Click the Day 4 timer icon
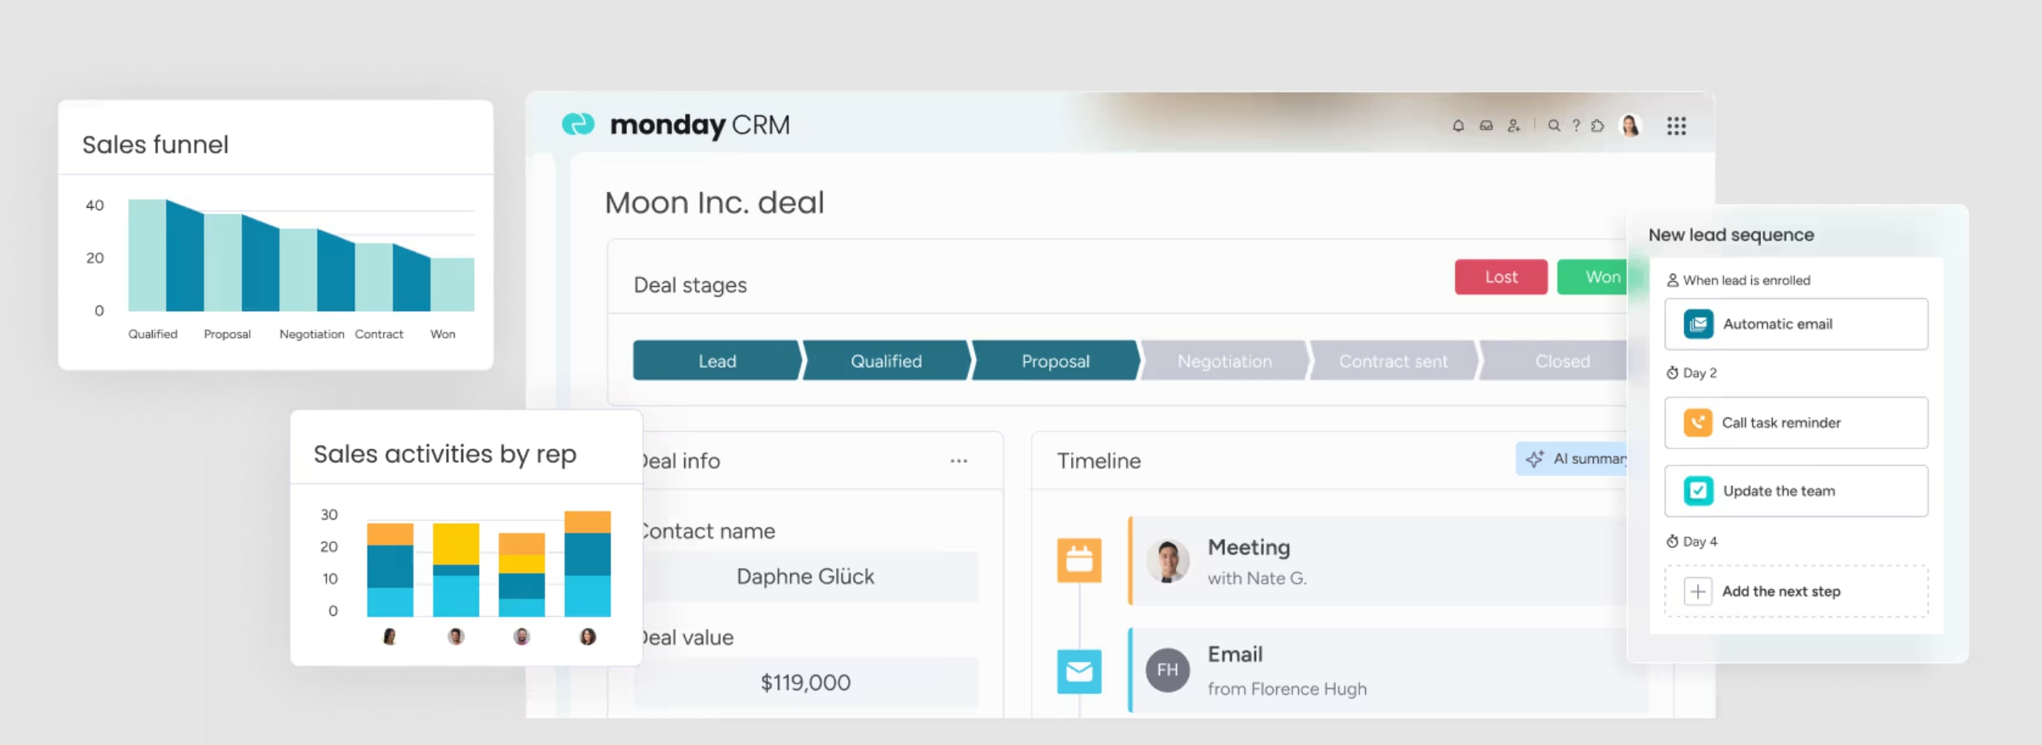The height and width of the screenshot is (745, 2042). [1672, 541]
